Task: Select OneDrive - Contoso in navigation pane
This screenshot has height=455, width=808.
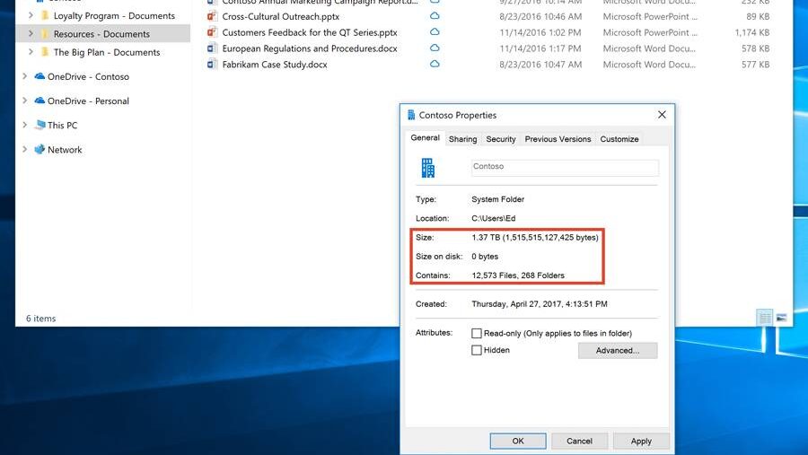Action: pyautogui.click(x=88, y=77)
